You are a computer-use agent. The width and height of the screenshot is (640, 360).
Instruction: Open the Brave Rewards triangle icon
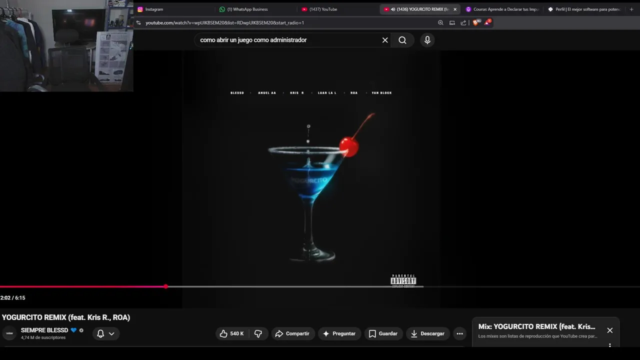tap(487, 22)
